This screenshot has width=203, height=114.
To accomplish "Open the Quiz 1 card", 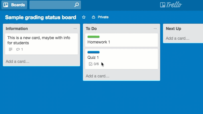I will [122, 59].
